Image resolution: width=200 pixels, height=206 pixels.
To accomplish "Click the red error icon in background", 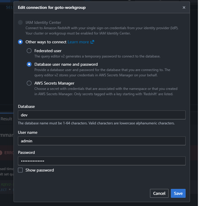I will (x=1, y=153).
